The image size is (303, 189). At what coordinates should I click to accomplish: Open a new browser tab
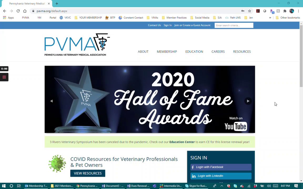click(57, 3)
